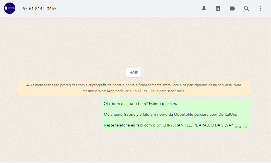Click the line mentioning Odontolife and DentalUni
The width and height of the screenshot is (271, 163).
[x=170, y=114]
